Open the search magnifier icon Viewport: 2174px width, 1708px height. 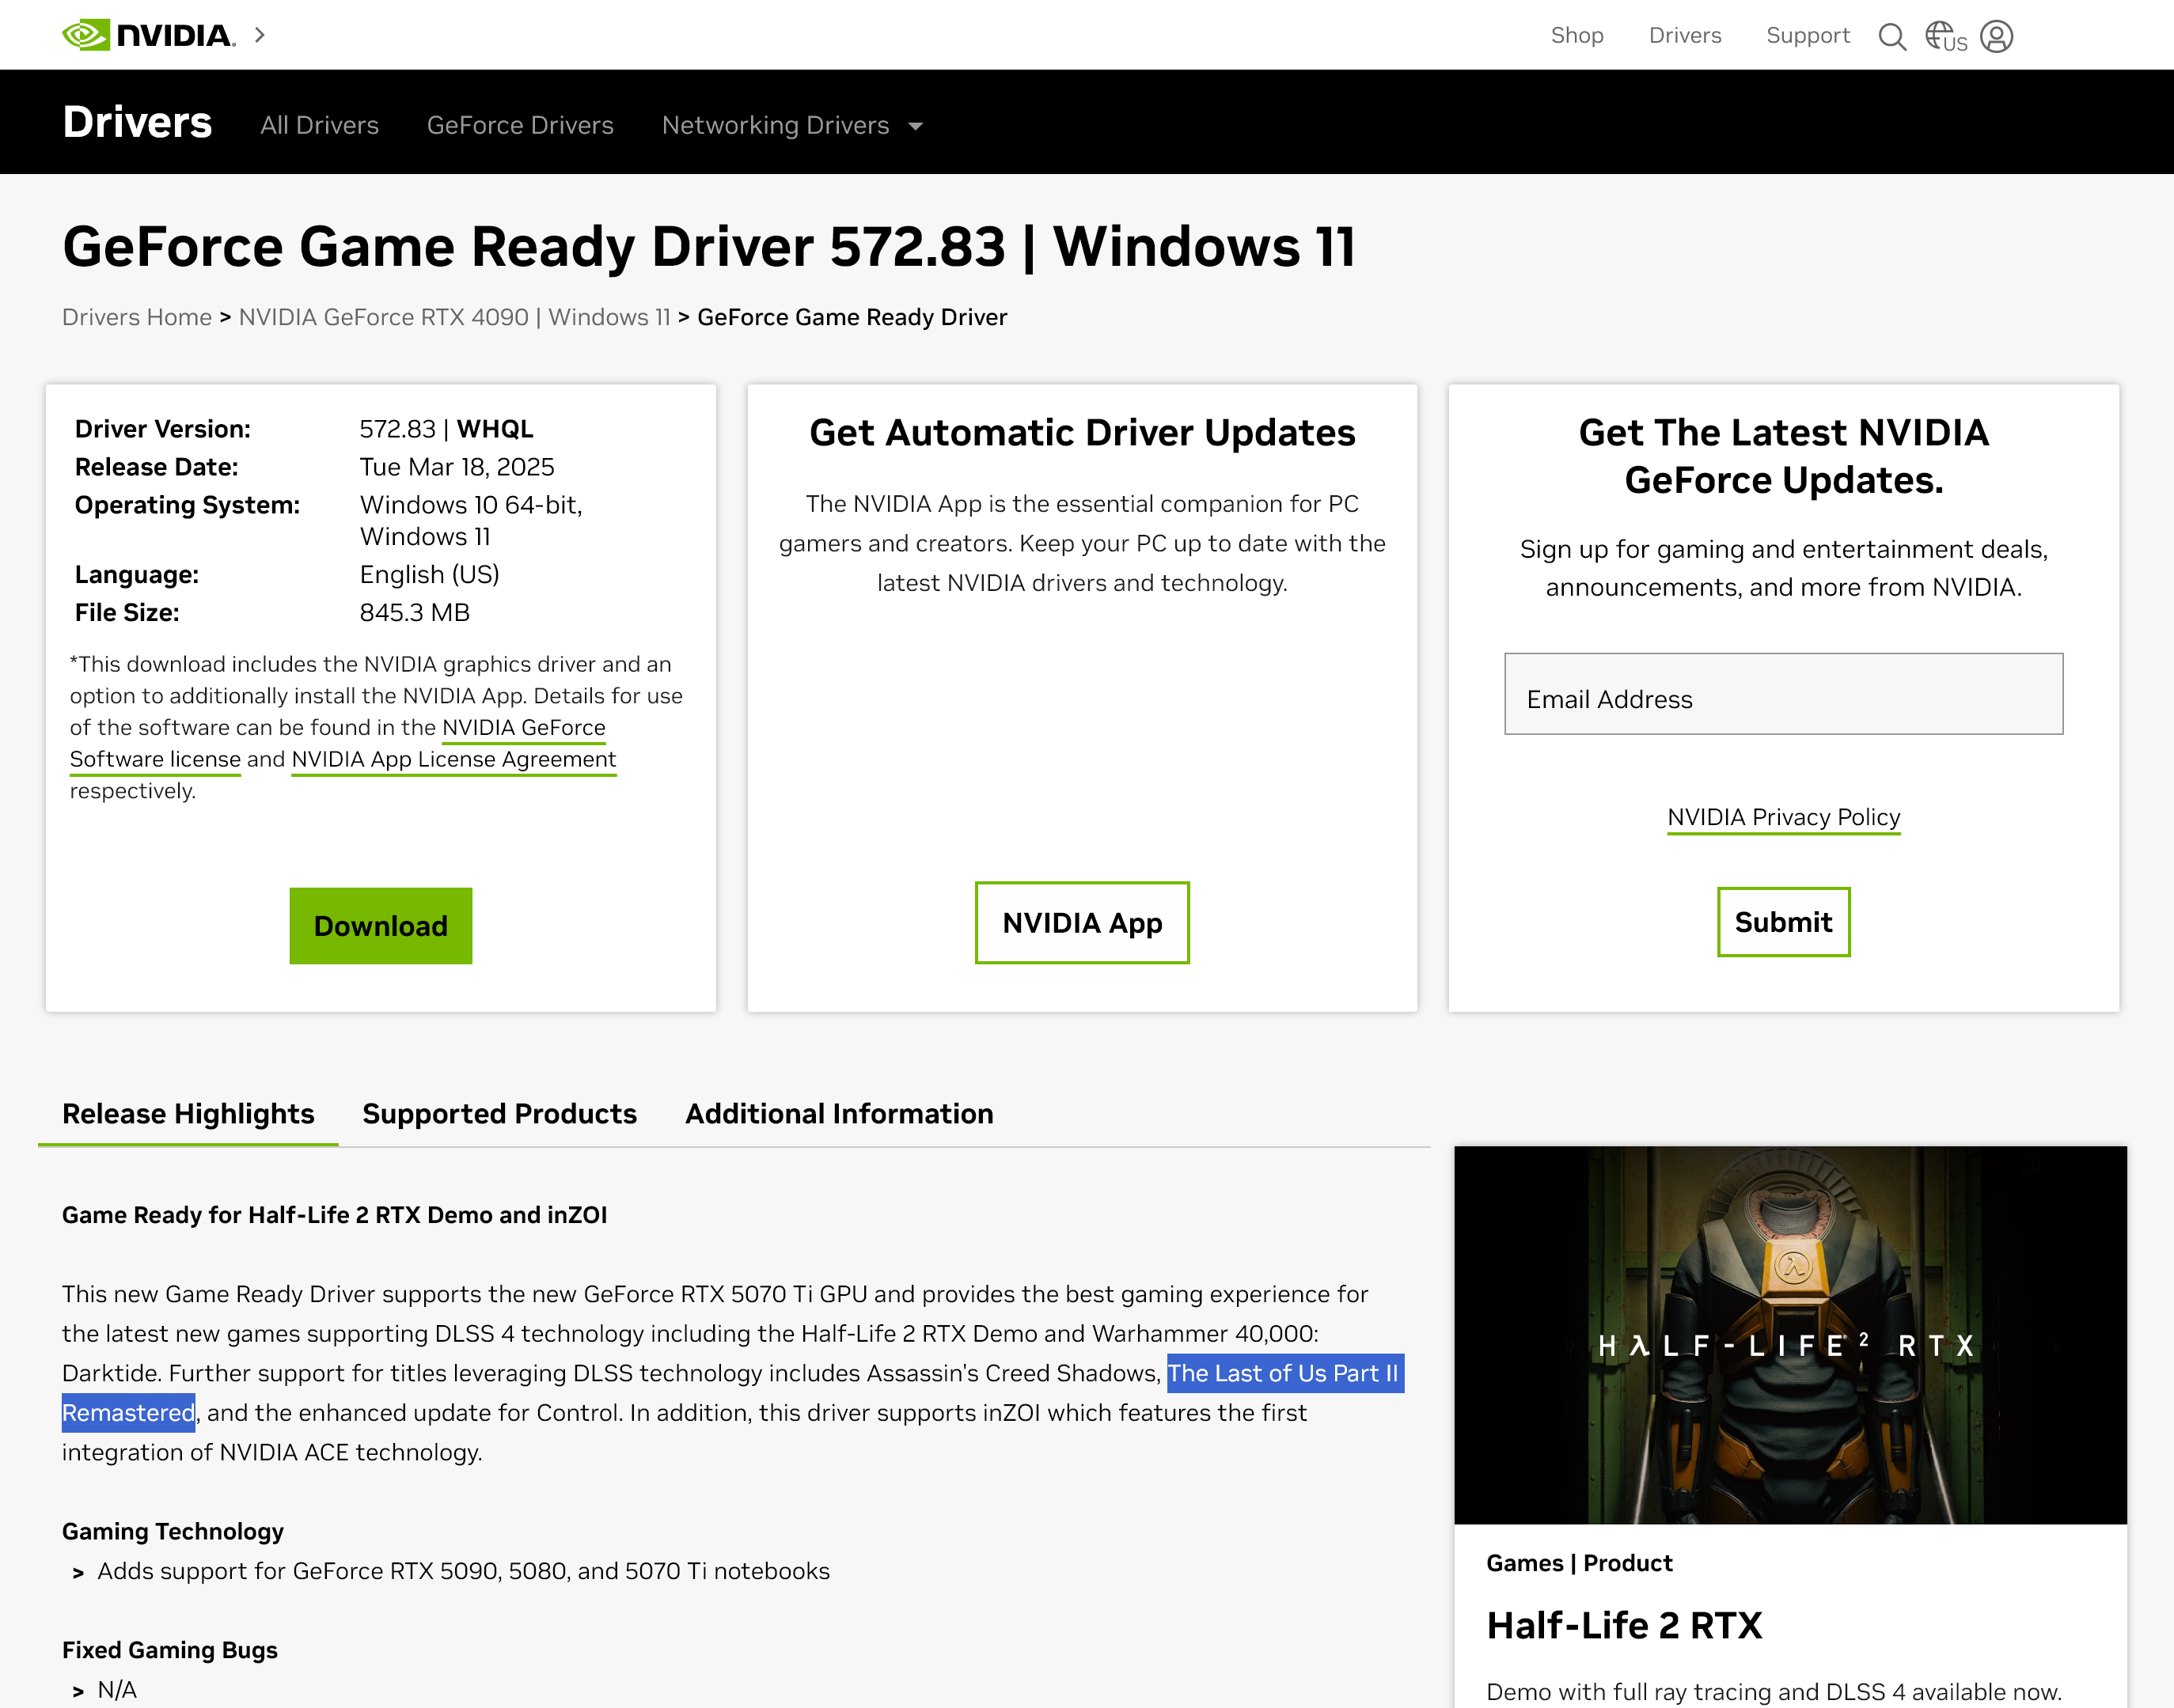tap(1891, 36)
